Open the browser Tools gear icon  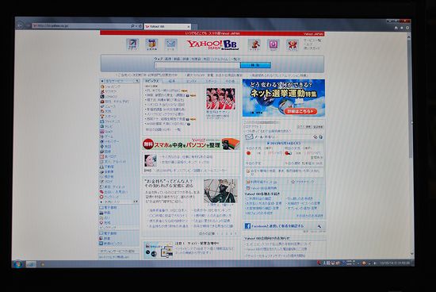pos(407,28)
